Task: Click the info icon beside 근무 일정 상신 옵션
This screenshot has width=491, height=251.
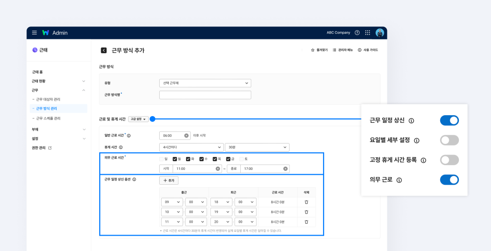Action: tap(134, 179)
